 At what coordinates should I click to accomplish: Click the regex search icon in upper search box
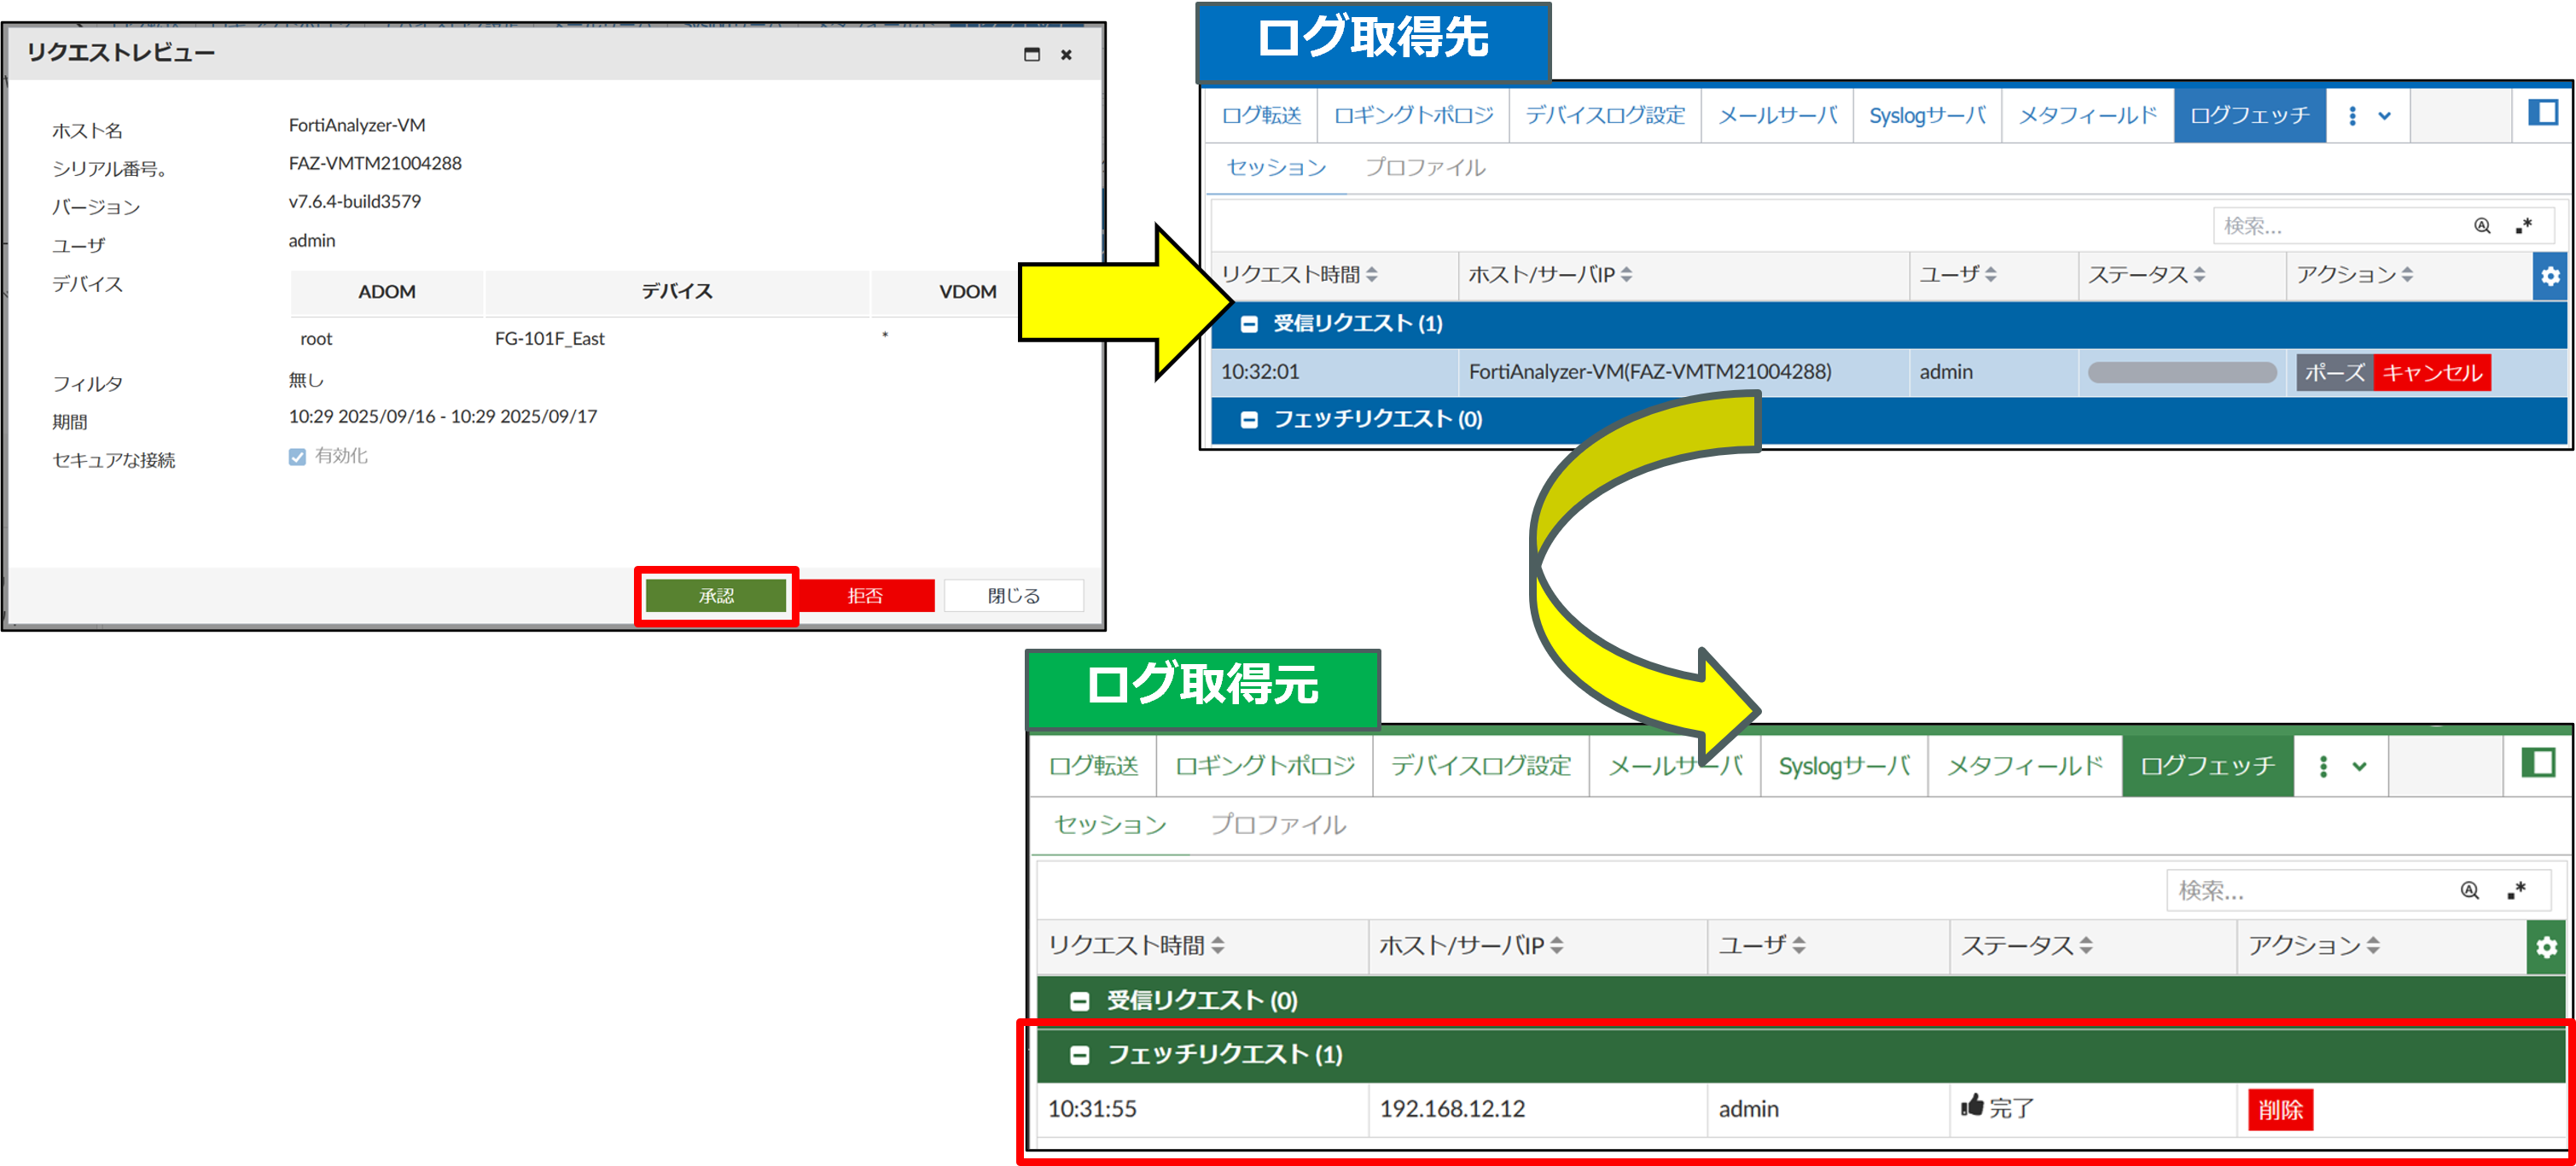2524,226
